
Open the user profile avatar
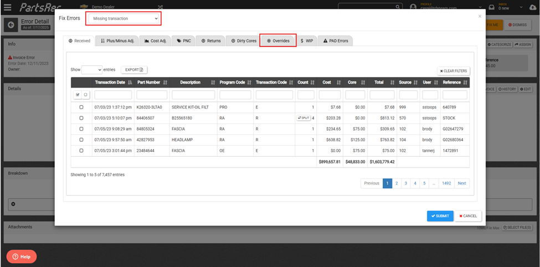coord(414,7)
